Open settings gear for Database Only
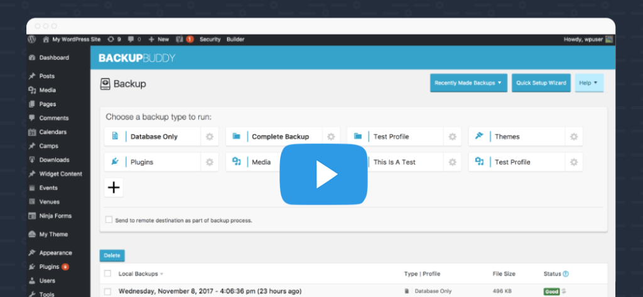This screenshot has height=297, width=643. (210, 137)
